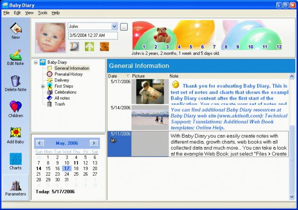The height and width of the screenshot is (210, 298).
Task: Open the Children balloons icon
Action: click(x=16, y=106)
